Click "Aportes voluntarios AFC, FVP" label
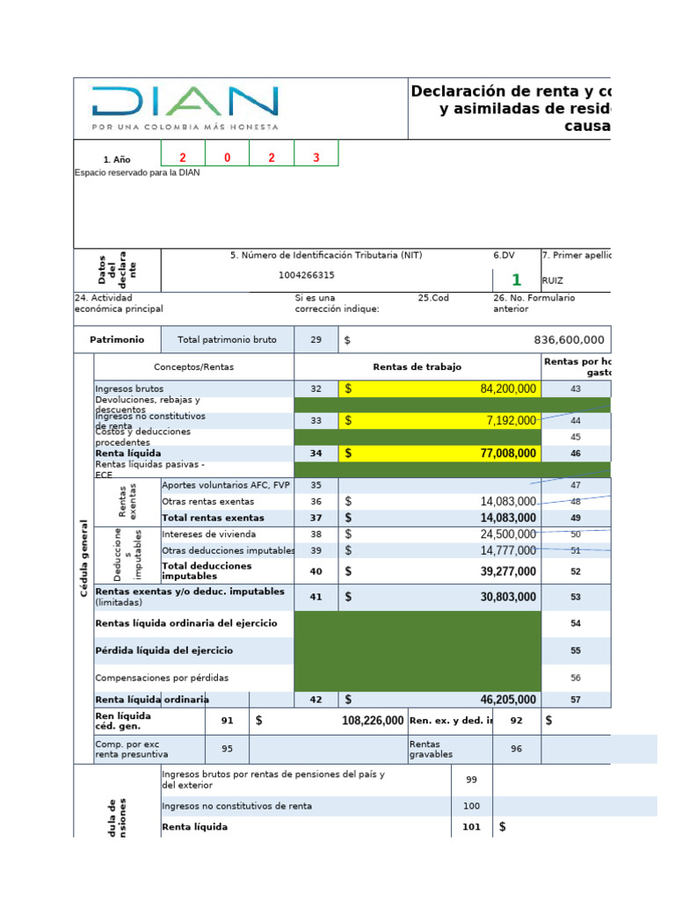This screenshot has height=900, width=675. [228, 485]
